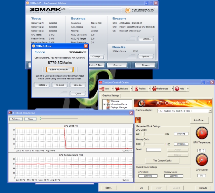Click Change in 3DMark05 settings
Viewport: 215px width, 193px height.
[x=97, y=57]
